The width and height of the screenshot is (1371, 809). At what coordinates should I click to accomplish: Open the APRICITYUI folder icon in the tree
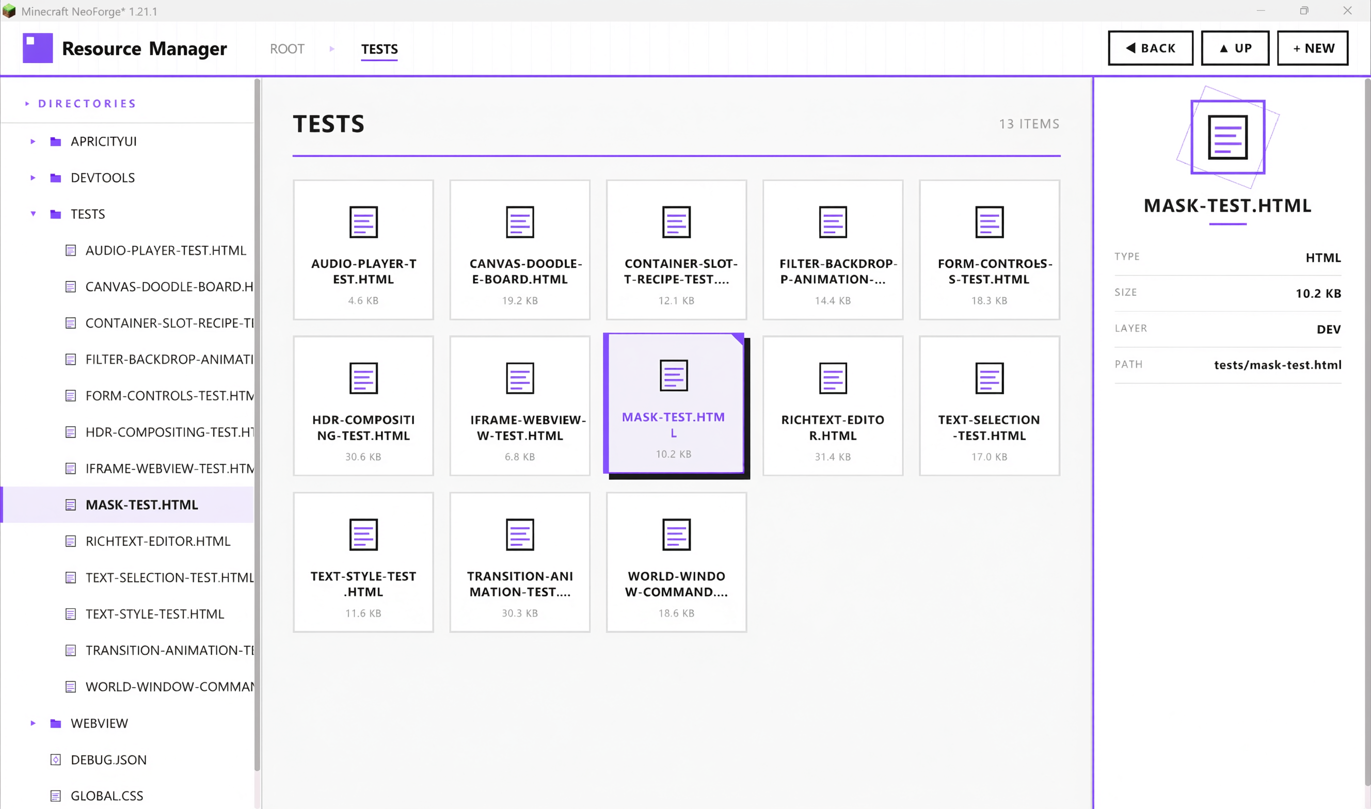pos(56,142)
